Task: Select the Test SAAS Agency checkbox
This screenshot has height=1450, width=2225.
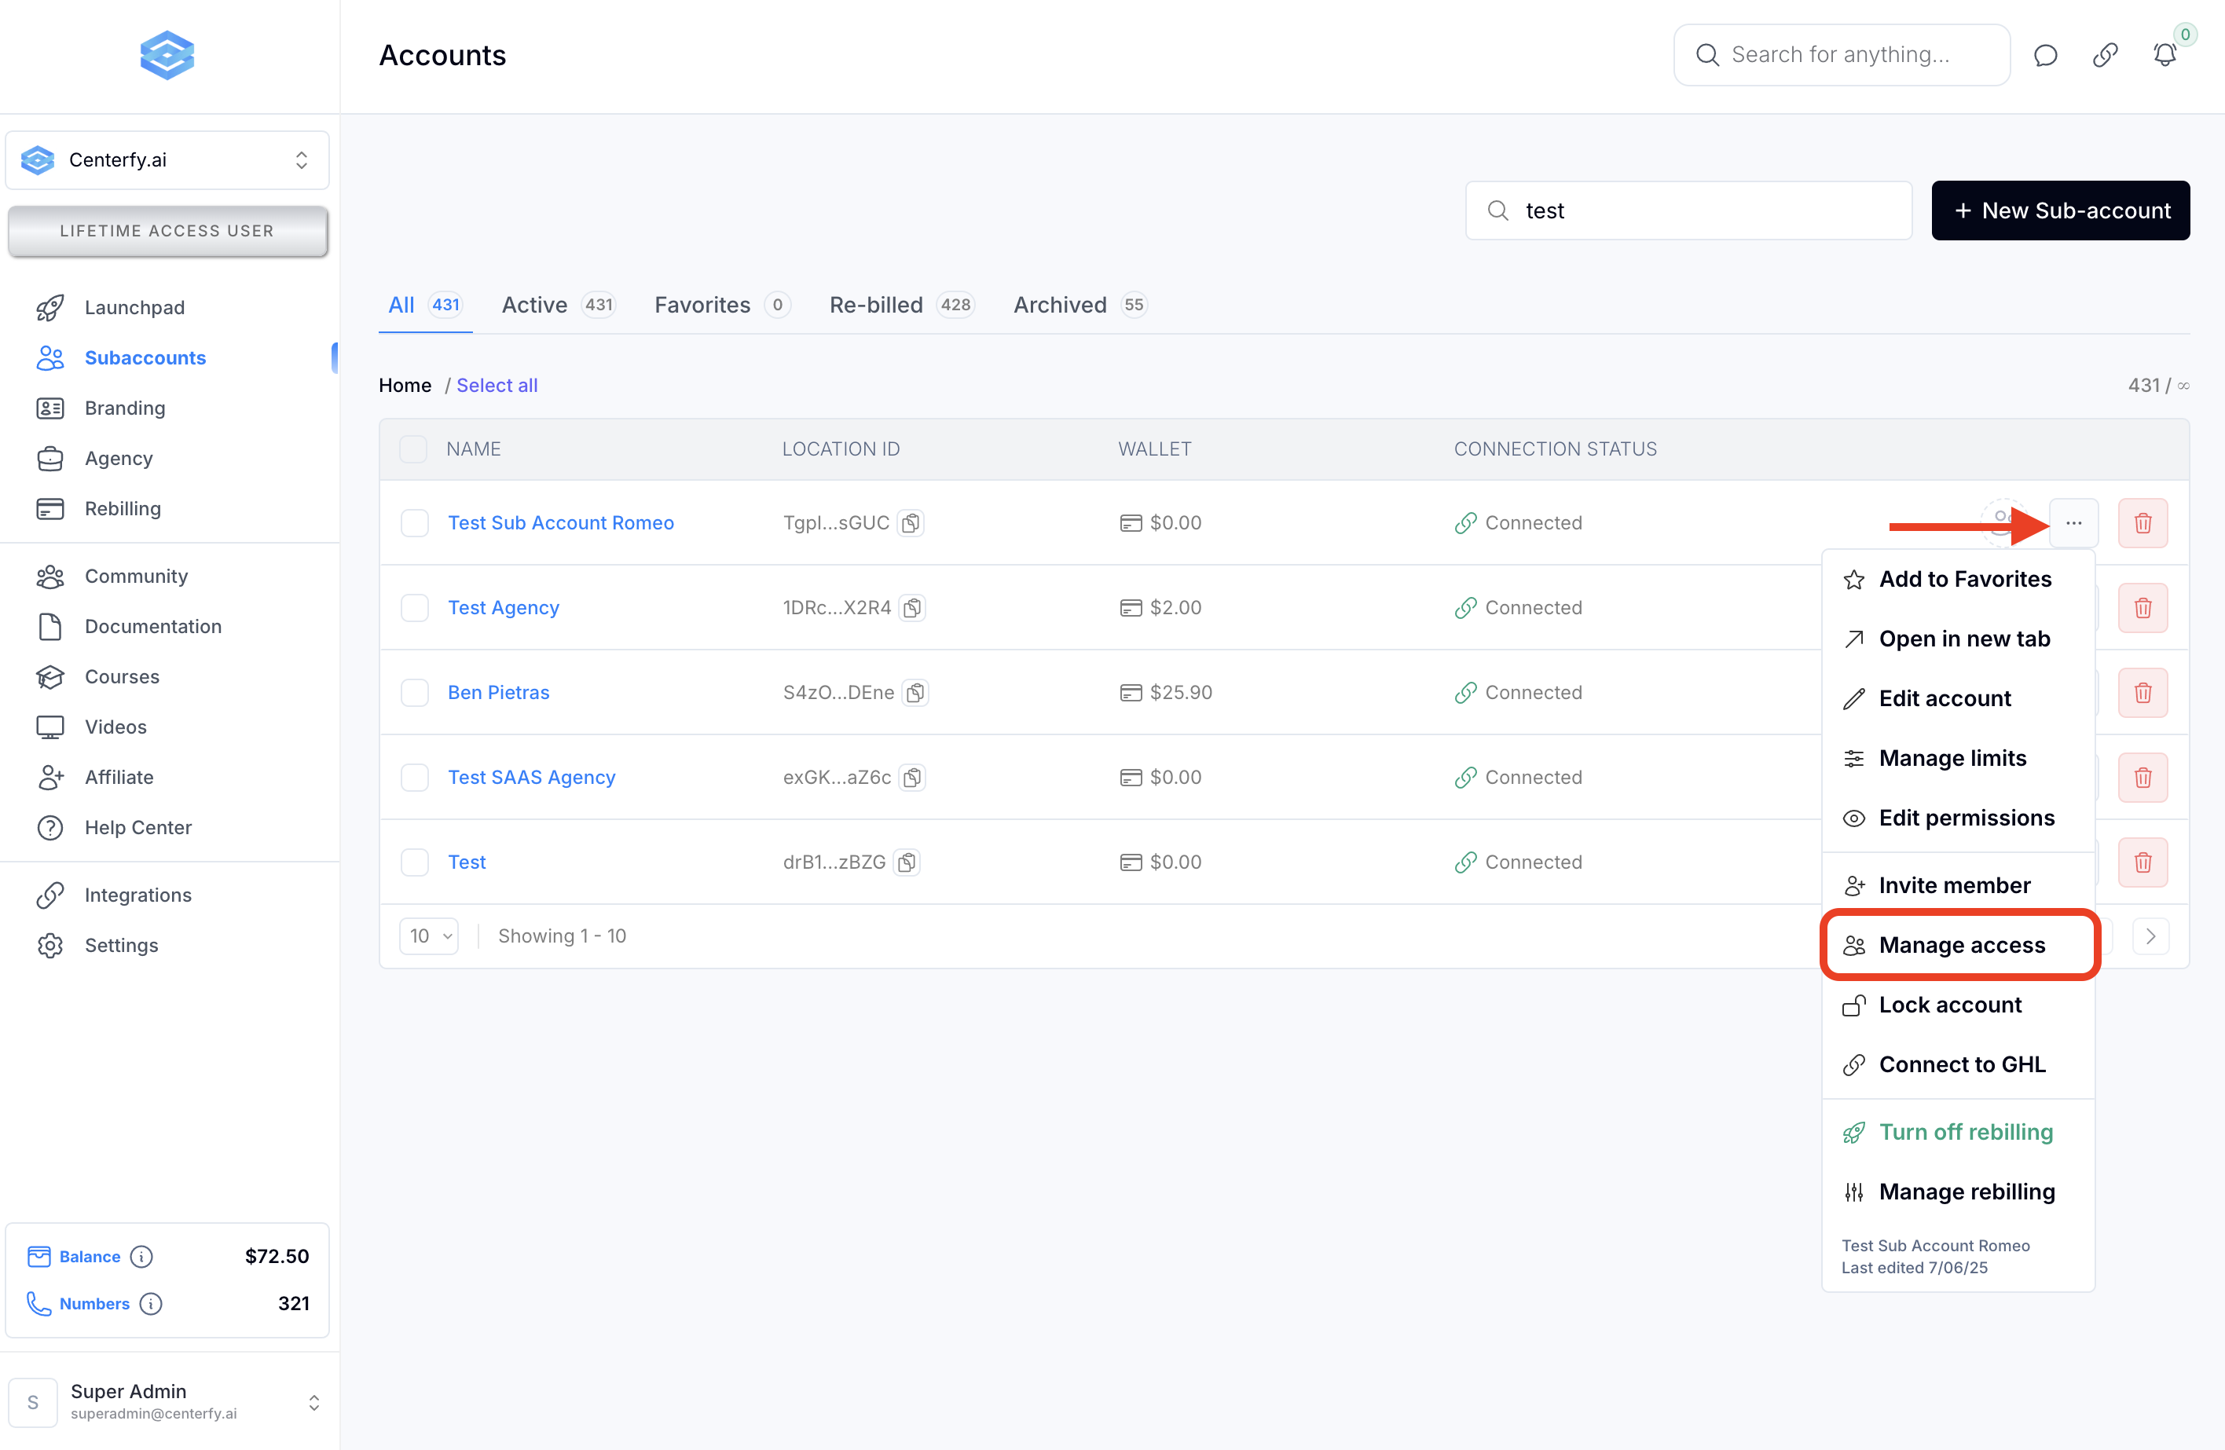Action: (x=414, y=777)
